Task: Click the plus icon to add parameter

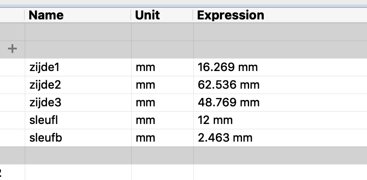Action: pyautogui.click(x=12, y=49)
